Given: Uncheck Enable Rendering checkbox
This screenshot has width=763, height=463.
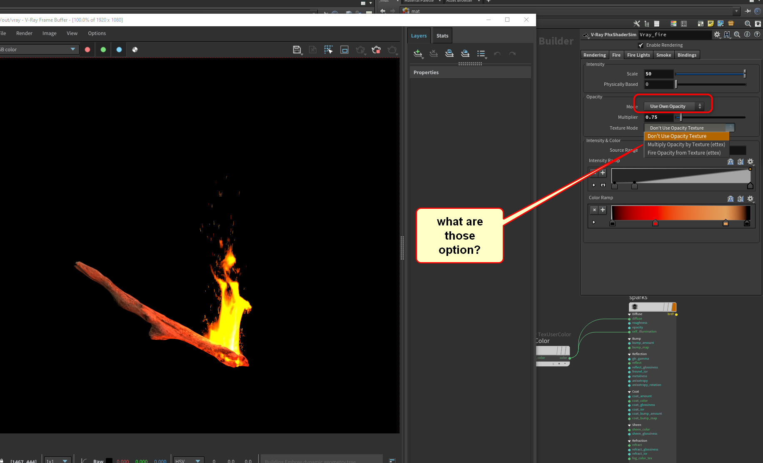Looking at the screenshot, I should pyautogui.click(x=641, y=45).
